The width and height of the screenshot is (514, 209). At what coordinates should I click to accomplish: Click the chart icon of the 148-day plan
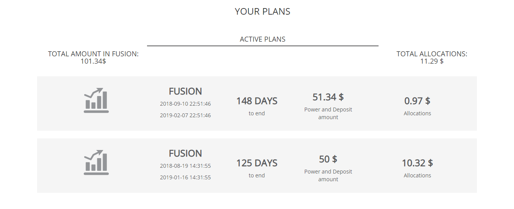pyautogui.click(x=96, y=100)
